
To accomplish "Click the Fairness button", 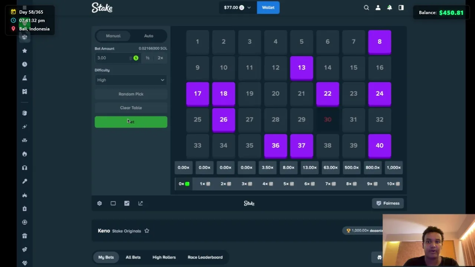I will (x=388, y=203).
